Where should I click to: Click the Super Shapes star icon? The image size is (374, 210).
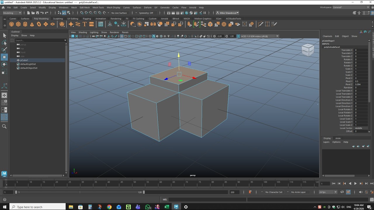coord(71,24)
